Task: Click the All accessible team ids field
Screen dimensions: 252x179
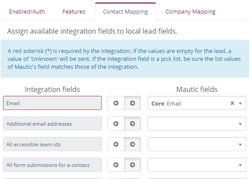Action: tap(53, 144)
